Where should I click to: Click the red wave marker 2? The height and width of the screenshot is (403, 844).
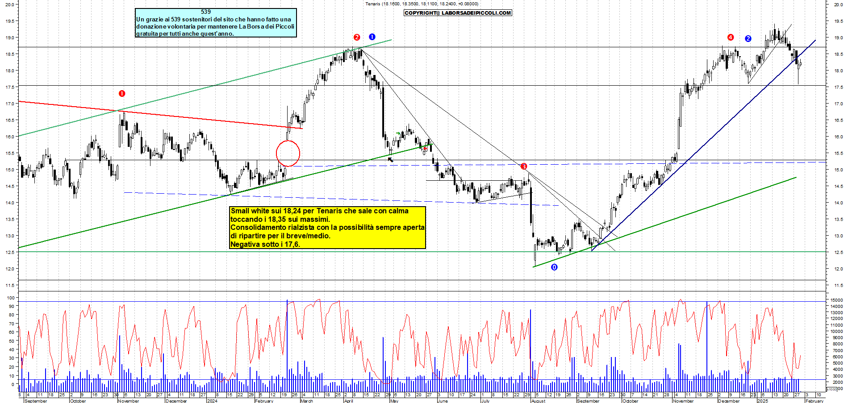357,37
